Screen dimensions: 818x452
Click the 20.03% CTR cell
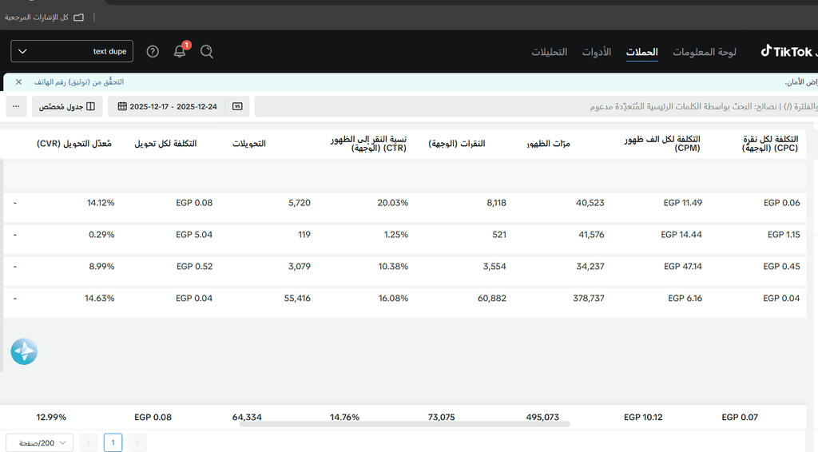point(393,203)
